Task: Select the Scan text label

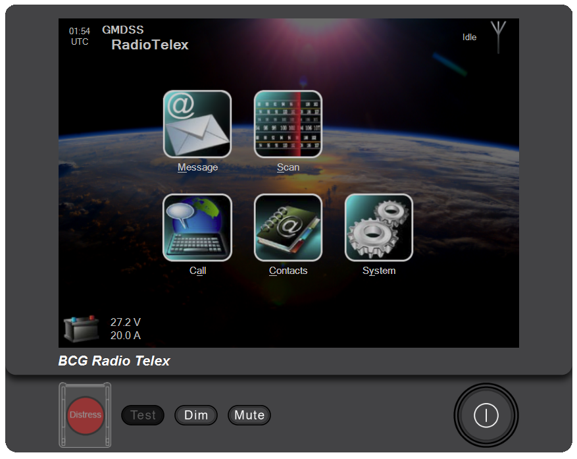Action: point(288,167)
